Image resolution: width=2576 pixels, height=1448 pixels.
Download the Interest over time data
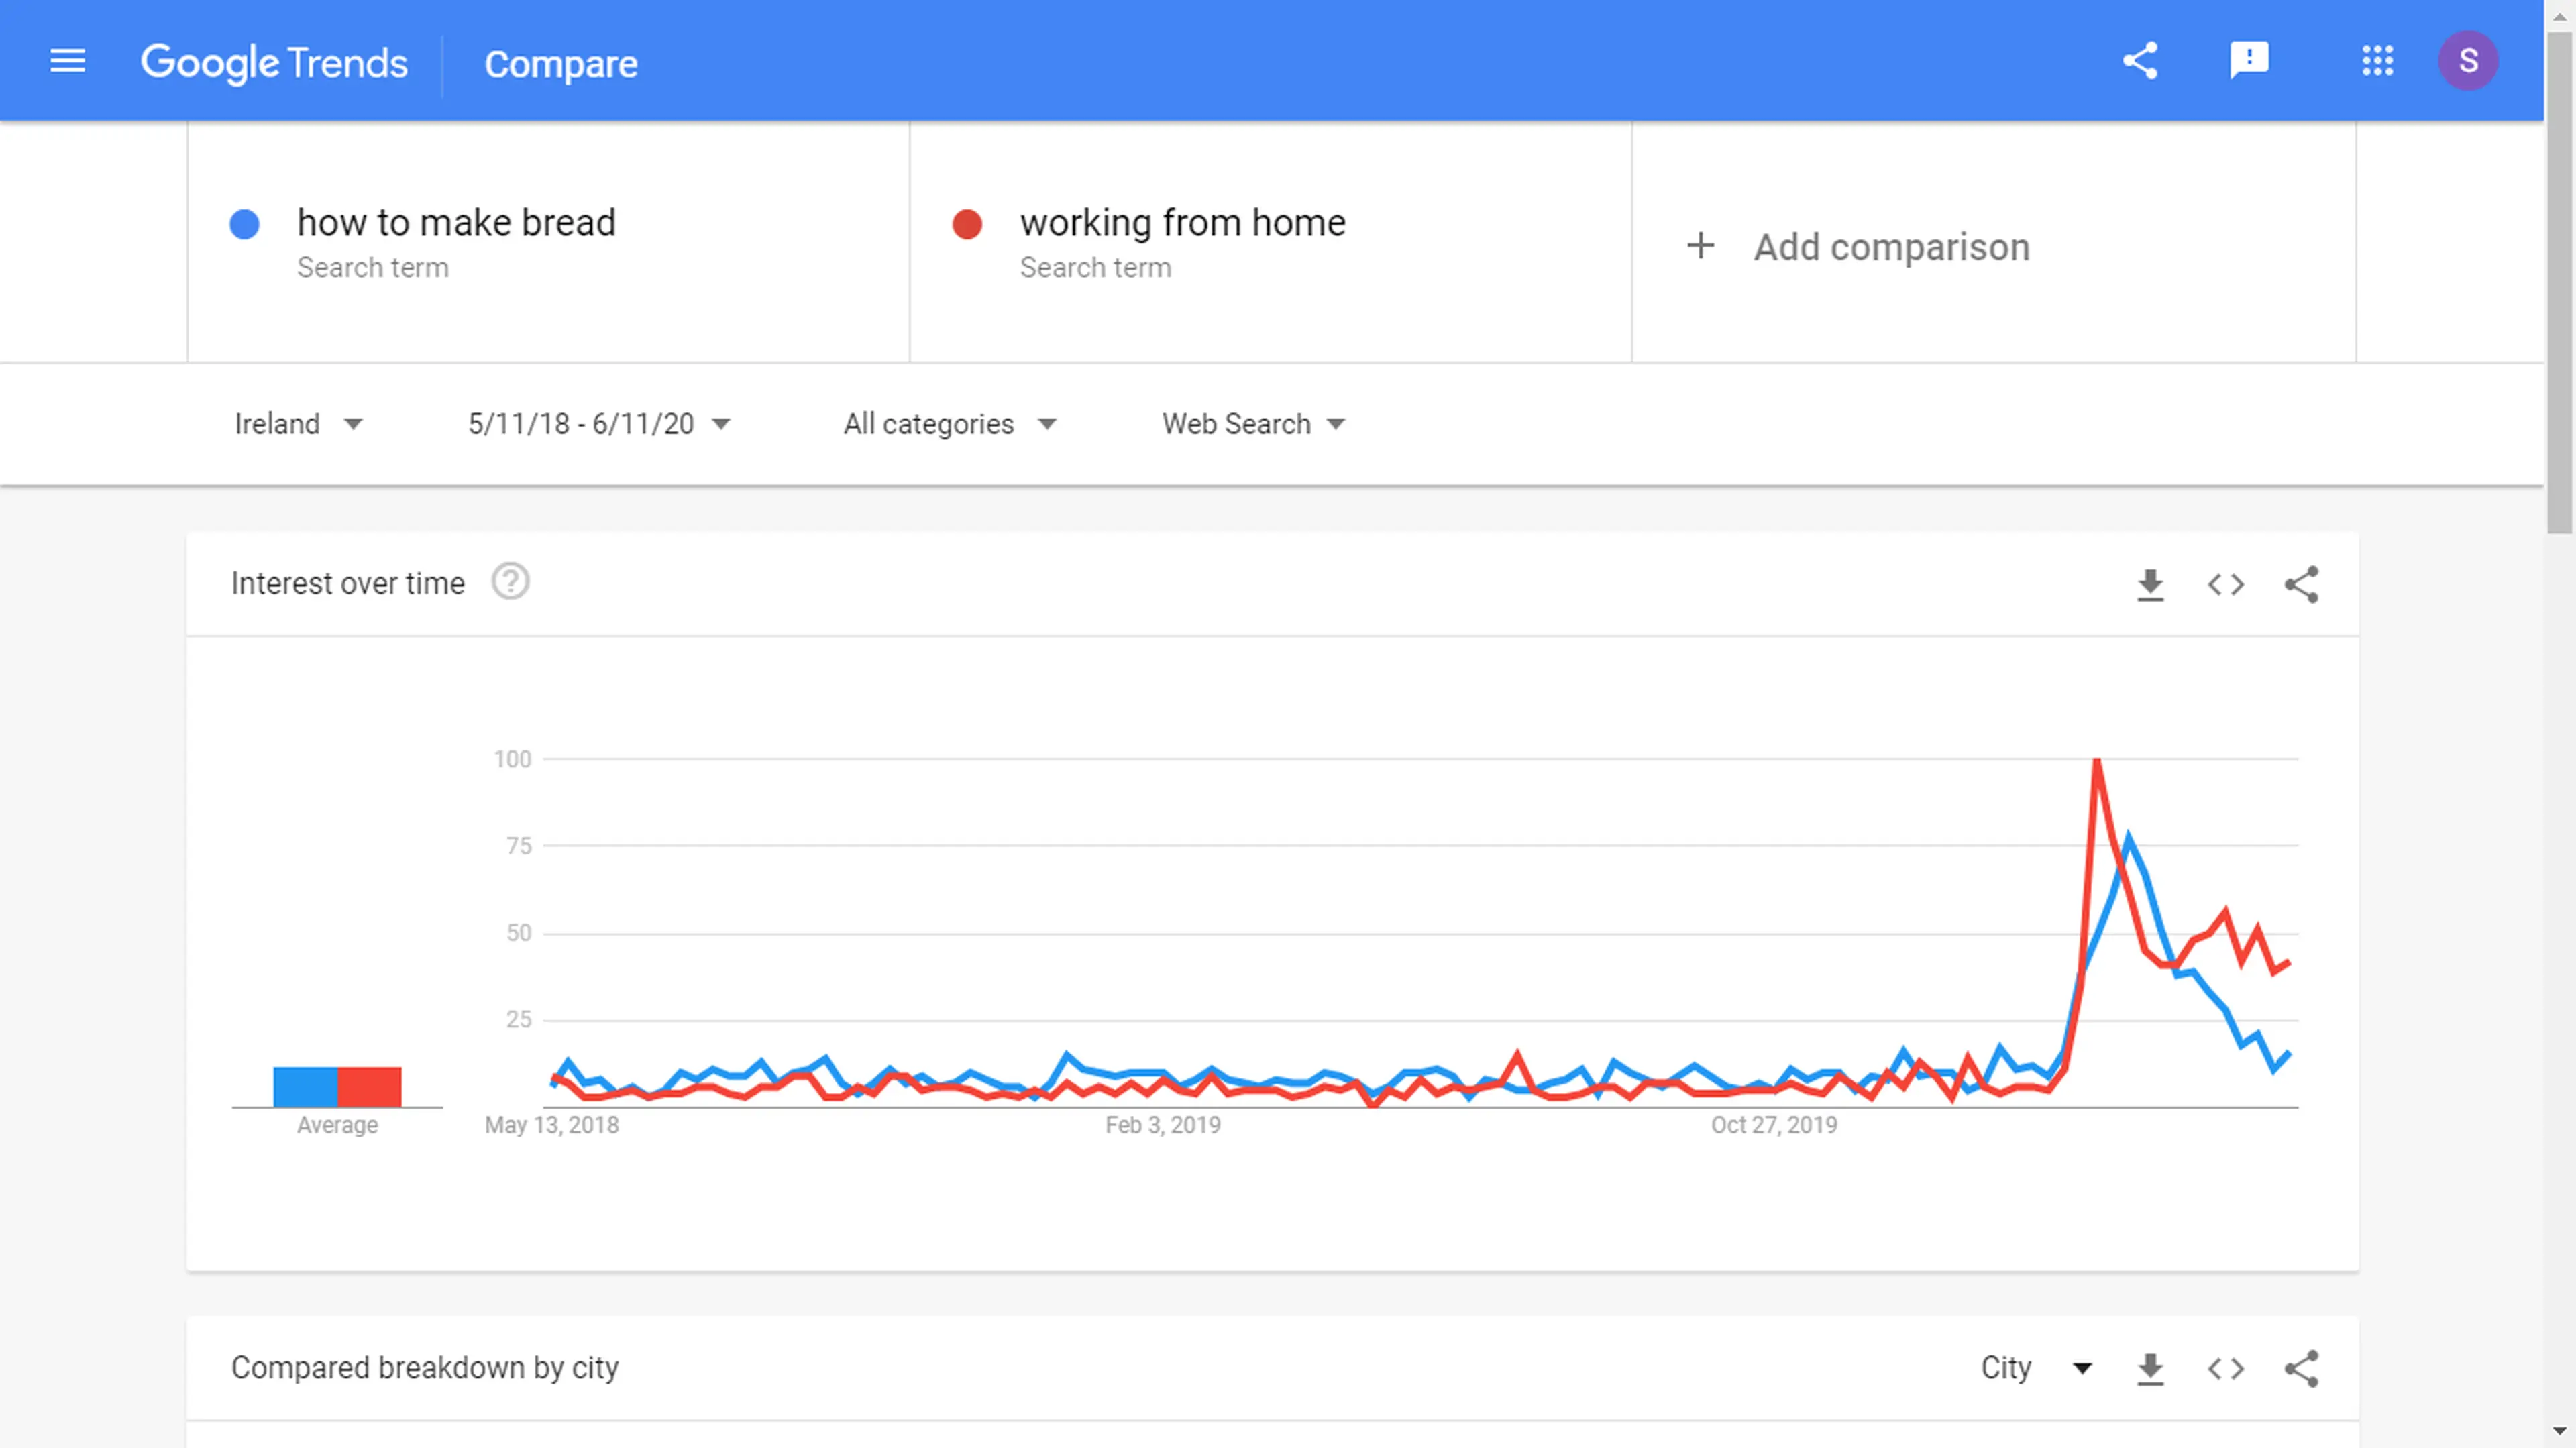click(2150, 584)
